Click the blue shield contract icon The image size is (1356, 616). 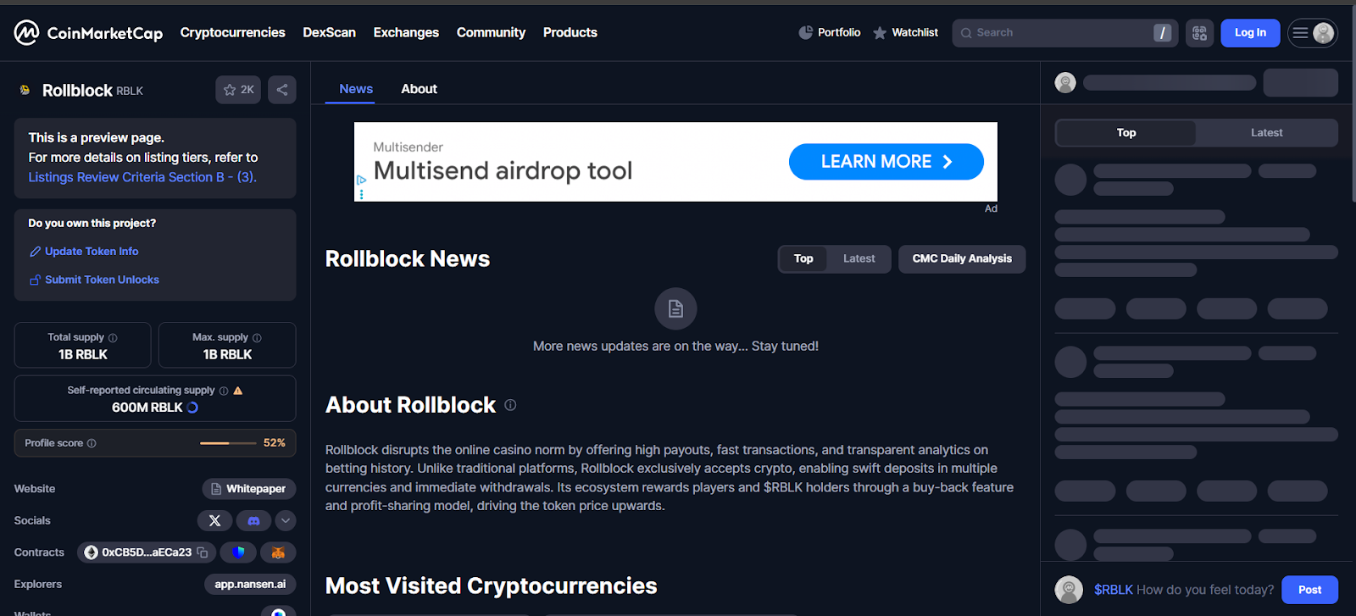coord(238,552)
